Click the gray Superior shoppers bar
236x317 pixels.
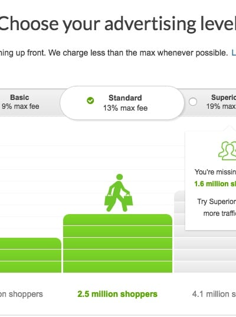[179, 232]
